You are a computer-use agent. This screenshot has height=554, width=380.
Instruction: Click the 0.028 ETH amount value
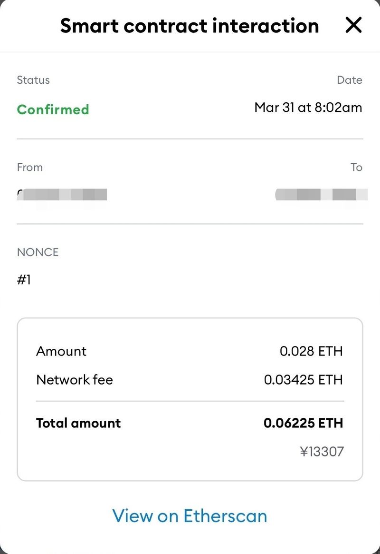coord(311,351)
